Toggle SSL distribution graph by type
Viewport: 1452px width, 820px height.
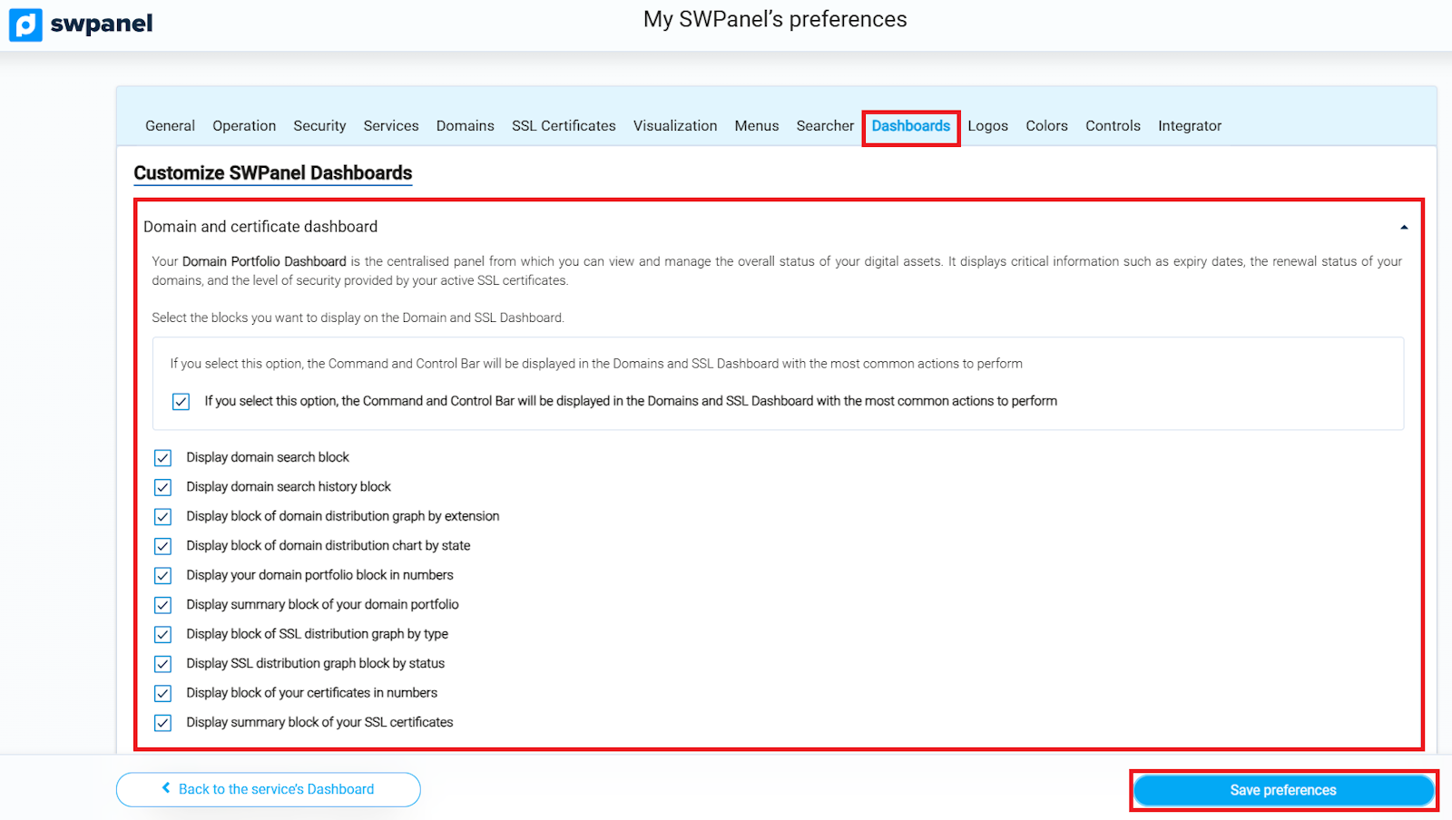163,635
